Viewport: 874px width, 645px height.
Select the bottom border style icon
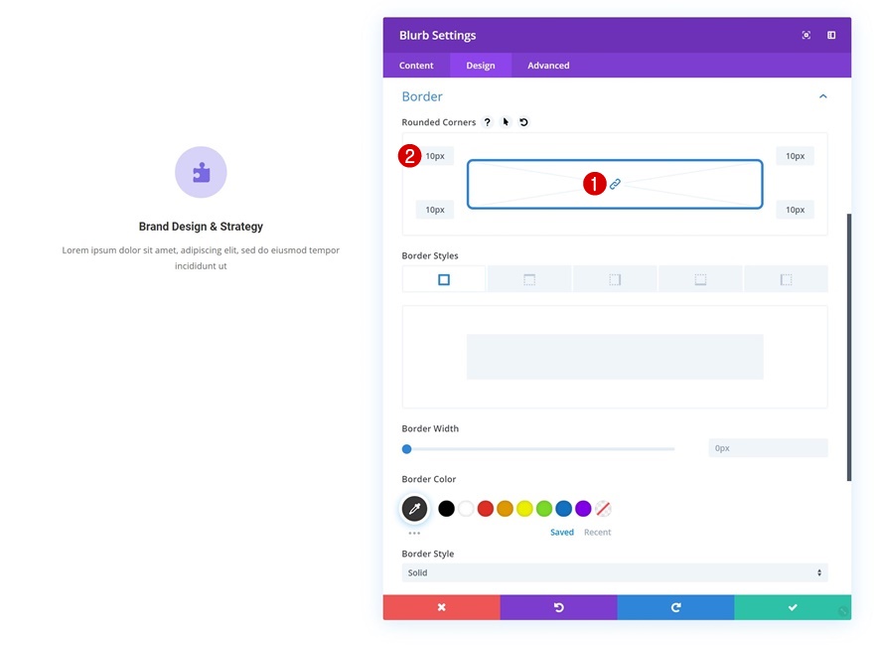point(700,279)
